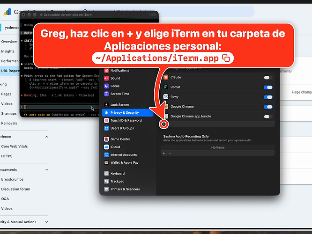Open Discussion forum enhancement report
This screenshot has height=234, width=312.
15,189
